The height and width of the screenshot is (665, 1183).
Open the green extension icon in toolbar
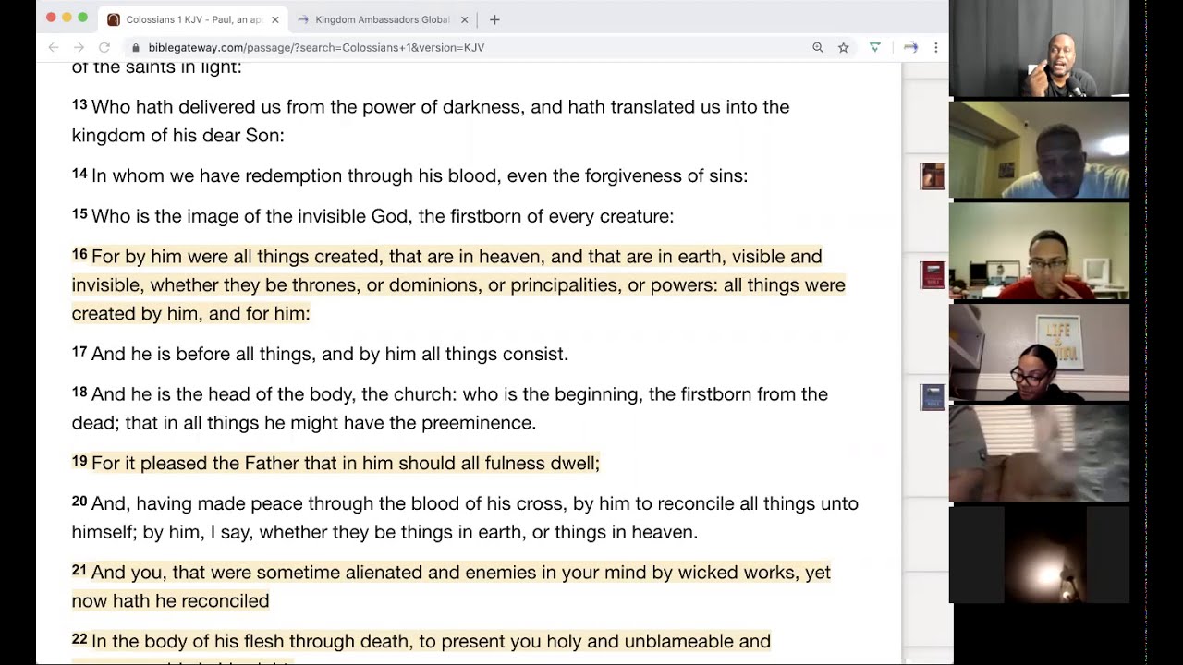click(875, 47)
